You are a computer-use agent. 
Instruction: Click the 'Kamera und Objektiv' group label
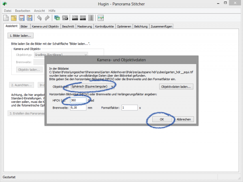27,49
